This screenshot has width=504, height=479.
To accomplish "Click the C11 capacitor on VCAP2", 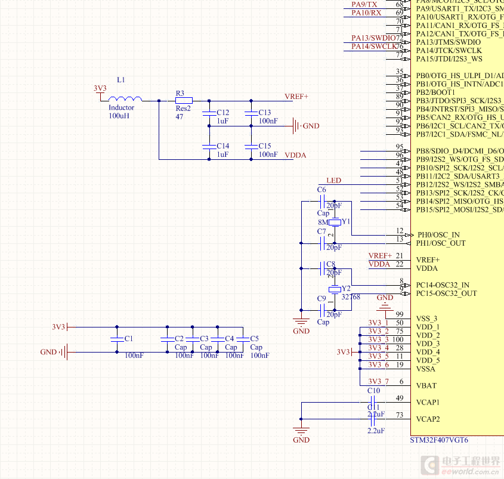I will (373, 419).
